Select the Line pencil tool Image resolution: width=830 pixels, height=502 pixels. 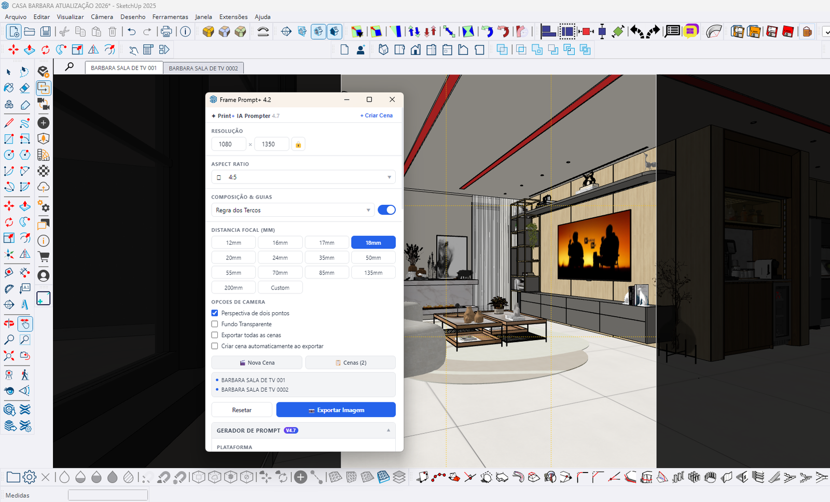click(x=9, y=123)
